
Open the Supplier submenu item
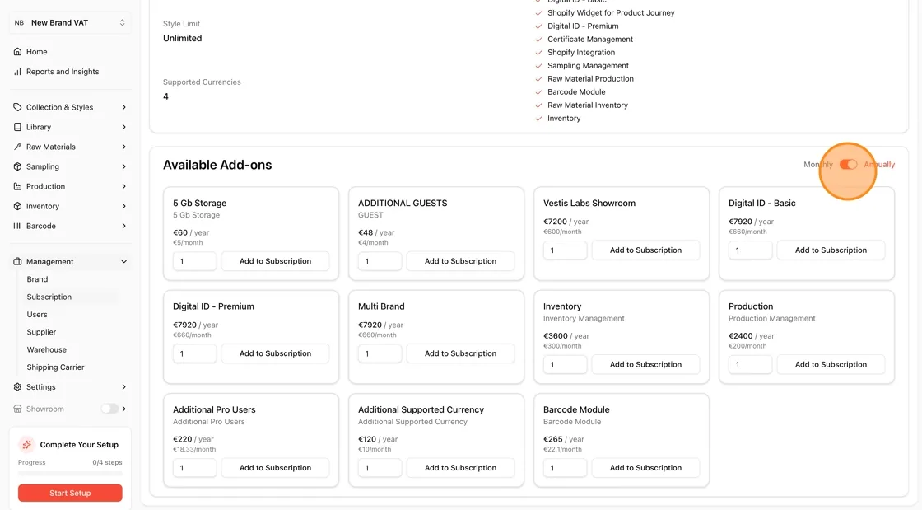point(41,332)
